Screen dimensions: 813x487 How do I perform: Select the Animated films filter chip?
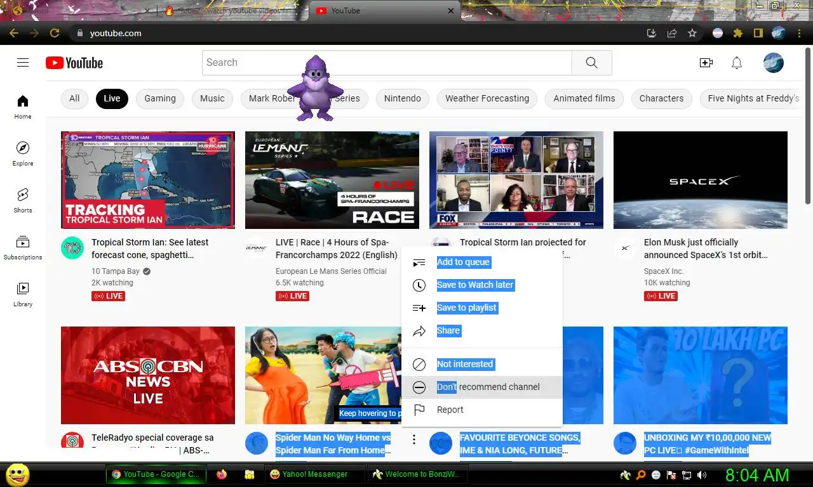click(584, 98)
